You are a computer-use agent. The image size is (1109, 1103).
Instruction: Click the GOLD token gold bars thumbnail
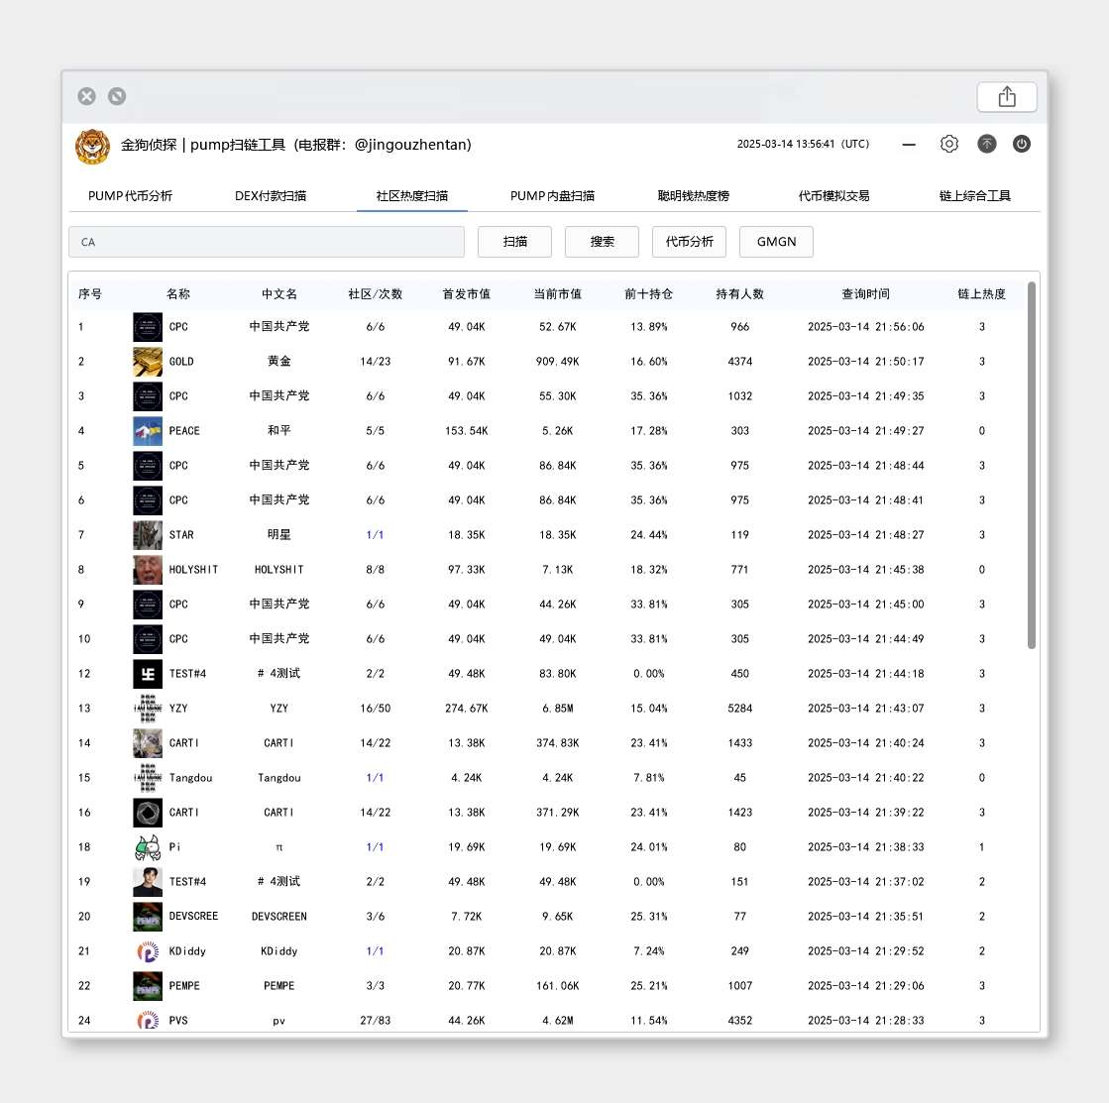coord(148,362)
